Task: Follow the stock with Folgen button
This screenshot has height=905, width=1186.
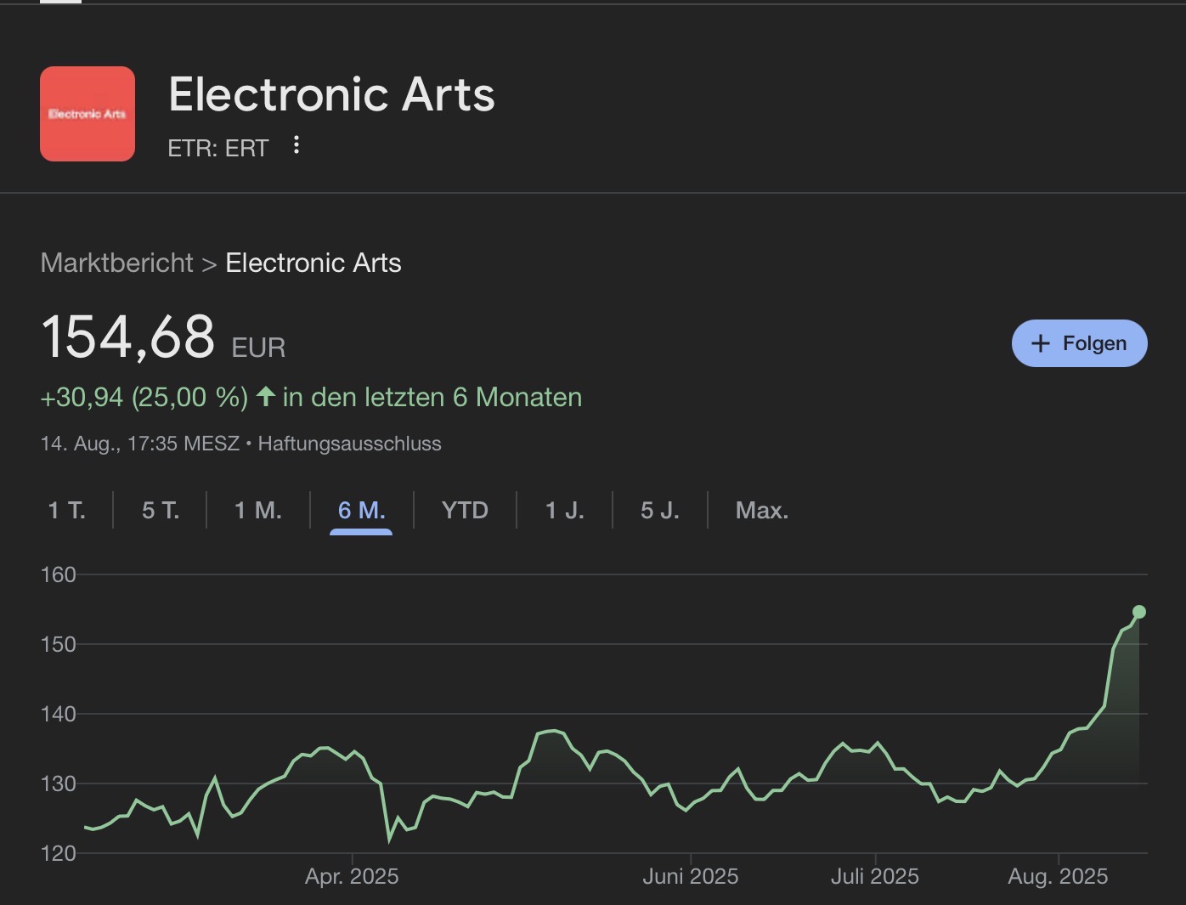Action: pyautogui.click(x=1079, y=343)
